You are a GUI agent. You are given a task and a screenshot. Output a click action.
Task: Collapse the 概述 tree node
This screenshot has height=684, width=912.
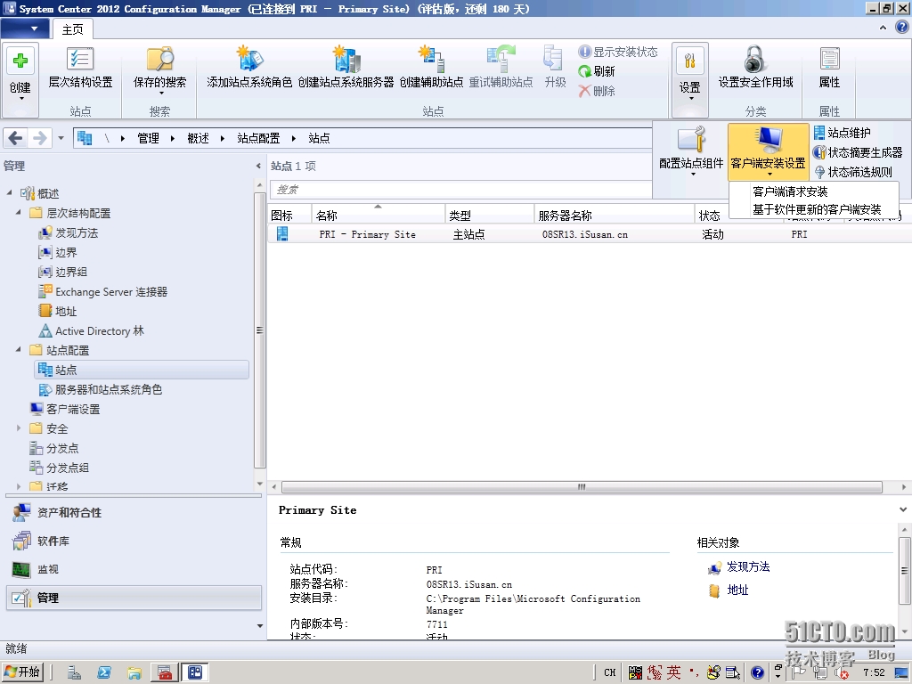pyautogui.click(x=9, y=192)
